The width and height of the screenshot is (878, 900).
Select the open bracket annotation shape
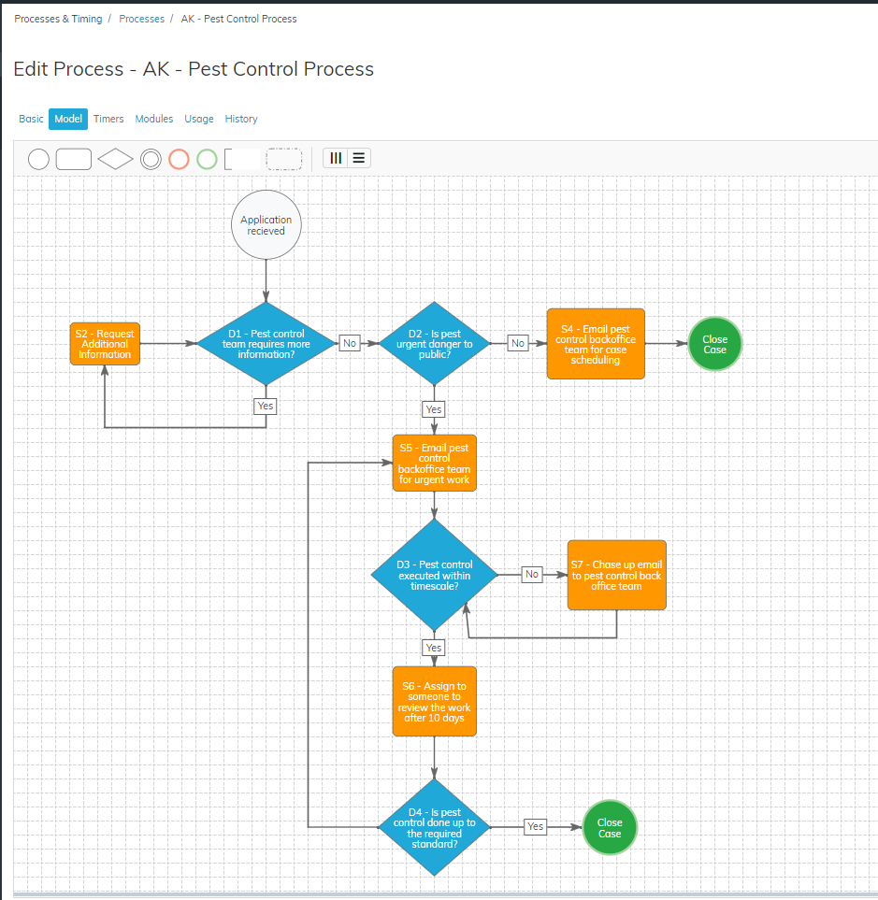click(242, 159)
